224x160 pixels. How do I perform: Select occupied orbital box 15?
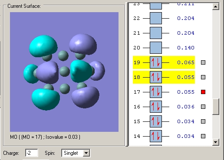coord(156,121)
